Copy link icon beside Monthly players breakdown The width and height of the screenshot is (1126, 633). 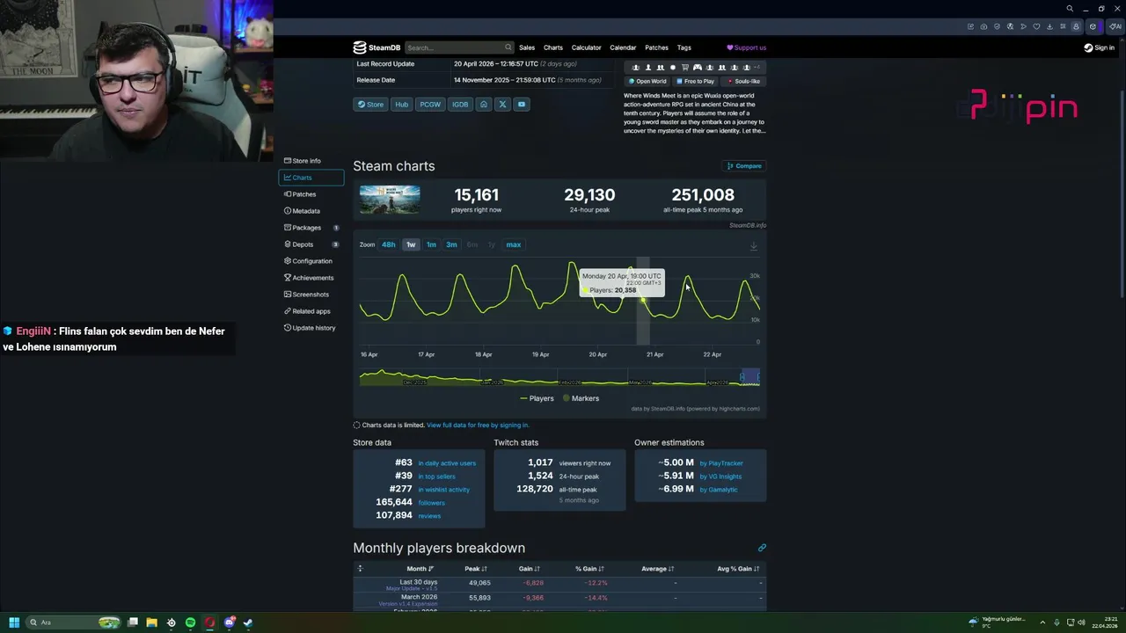point(762,548)
